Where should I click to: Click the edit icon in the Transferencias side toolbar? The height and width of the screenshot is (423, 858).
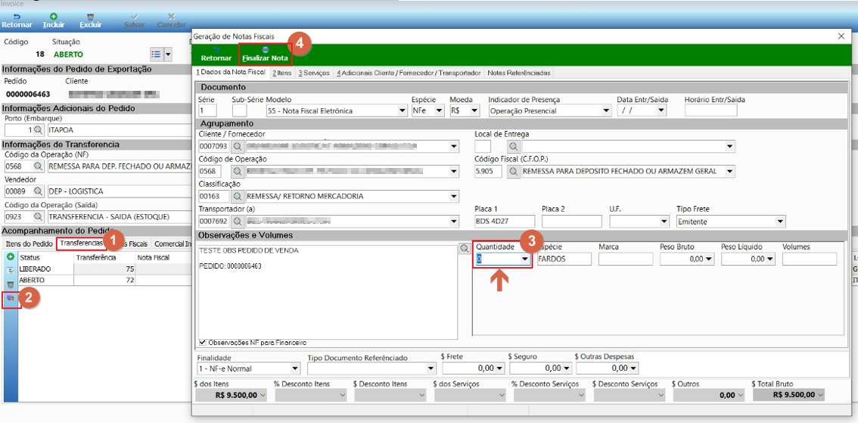tap(10, 270)
